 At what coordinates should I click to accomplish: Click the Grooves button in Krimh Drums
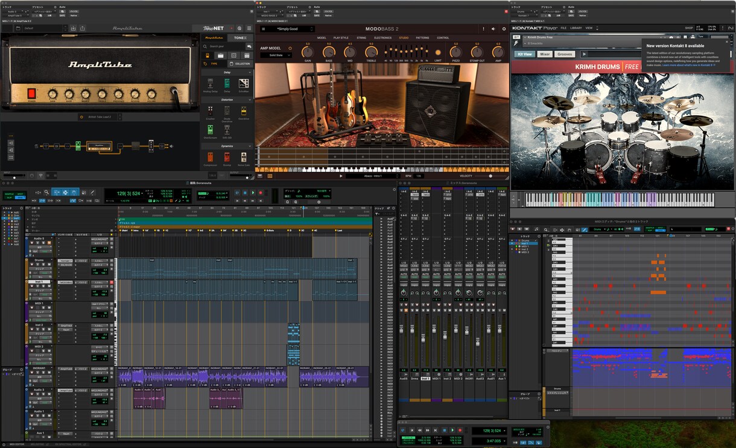(565, 54)
